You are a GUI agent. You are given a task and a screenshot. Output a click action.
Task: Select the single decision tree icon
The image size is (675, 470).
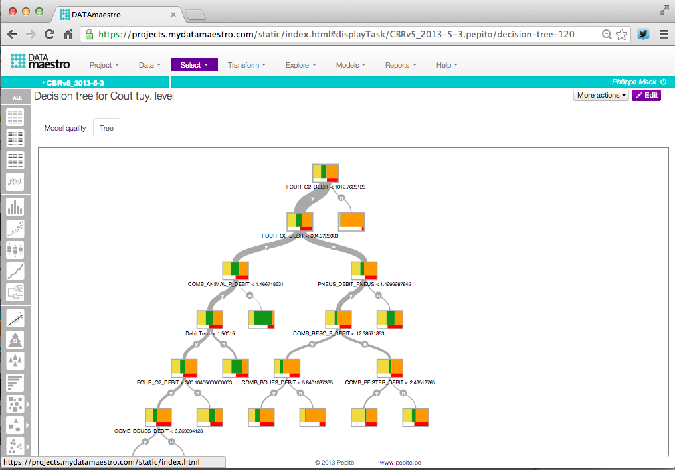15,340
